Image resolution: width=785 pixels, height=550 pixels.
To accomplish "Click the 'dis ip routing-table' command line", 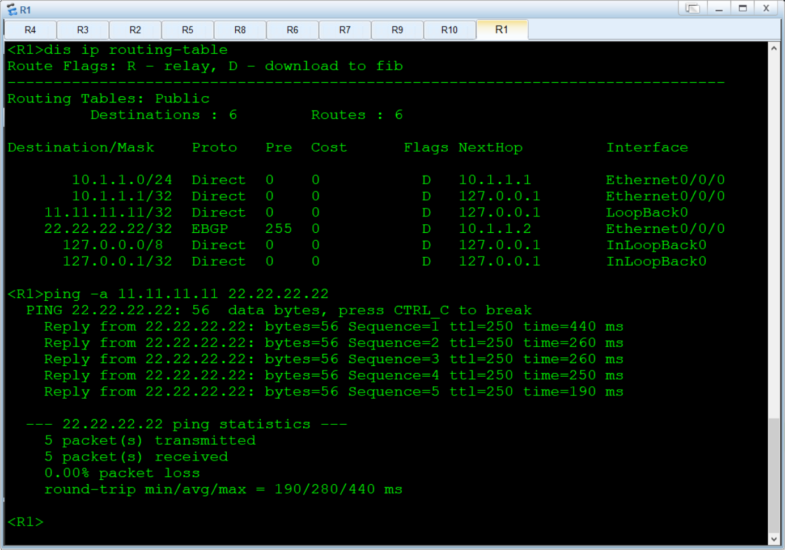I will [x=118, y=50].
